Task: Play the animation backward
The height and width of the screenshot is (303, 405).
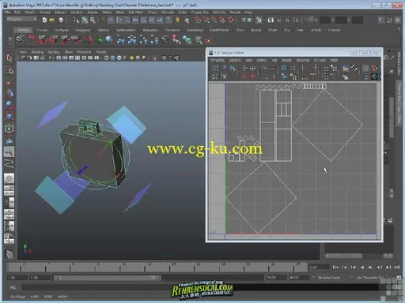Action: click(x=361, y=267)
